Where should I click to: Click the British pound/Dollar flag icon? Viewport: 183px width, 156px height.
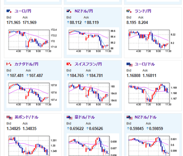[x=10, y=118]
